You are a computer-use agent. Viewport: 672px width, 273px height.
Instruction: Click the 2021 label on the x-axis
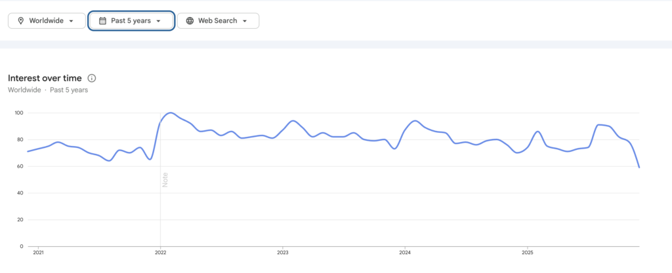(38, 252)
